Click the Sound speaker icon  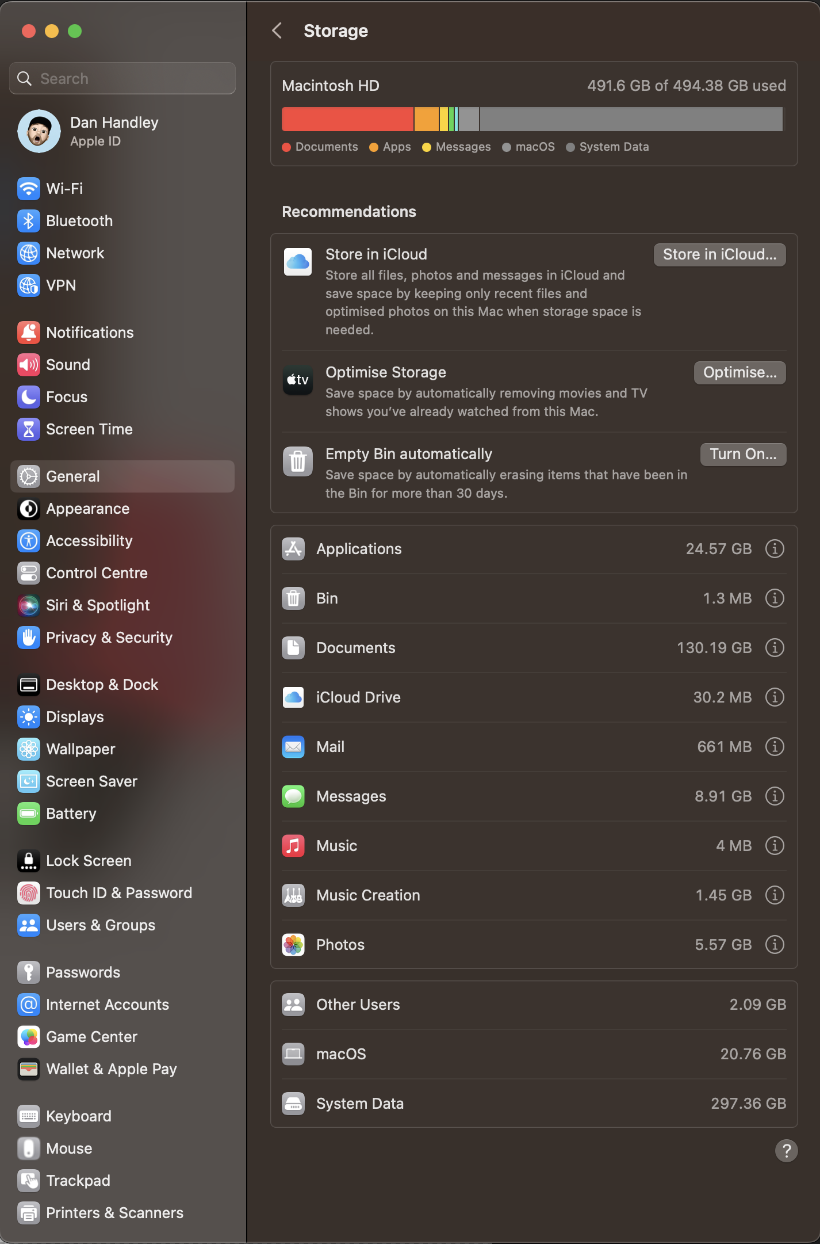pos(28,364)
